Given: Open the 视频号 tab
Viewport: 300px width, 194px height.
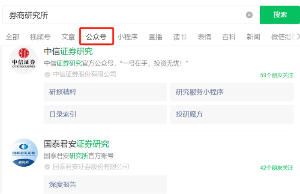Looking at the screenshot, I should pos(40,37).
